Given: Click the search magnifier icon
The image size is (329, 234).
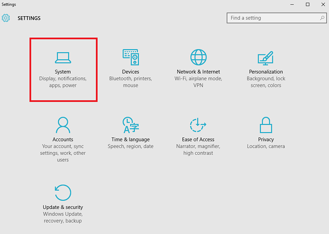Looking at the screenshot, I should (322, 18).
